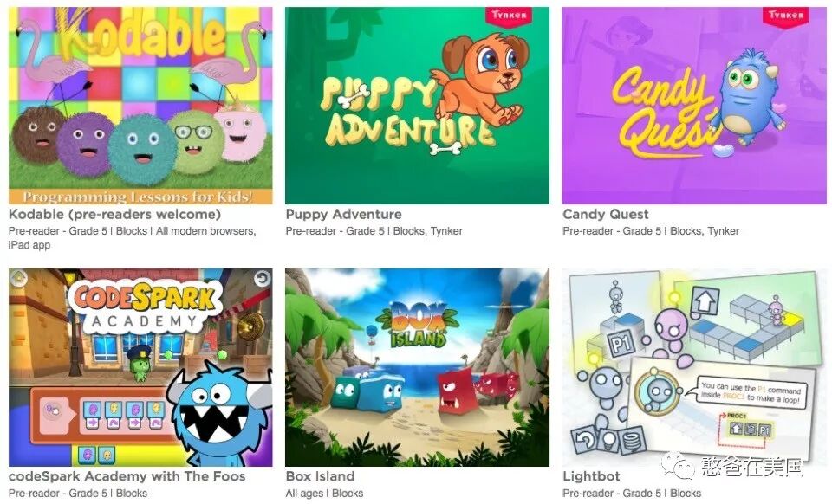
Task: Open the Lightbot thumbnail image
Action: pos(694,367)
